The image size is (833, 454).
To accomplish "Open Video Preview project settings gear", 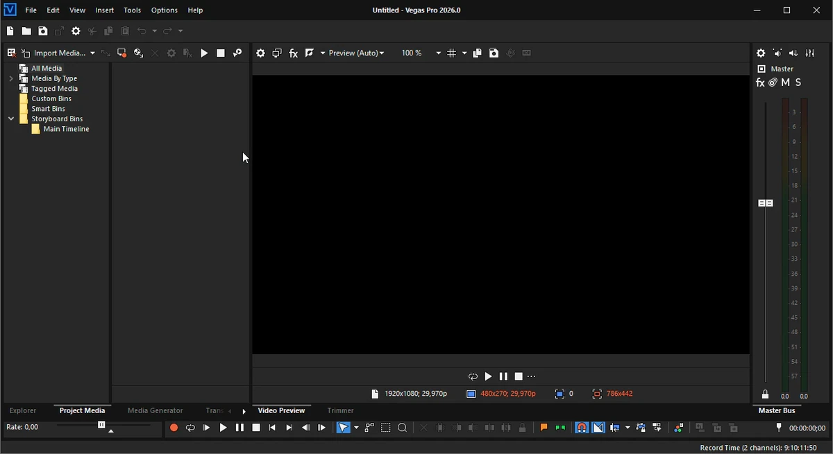I will pos(260,53).
